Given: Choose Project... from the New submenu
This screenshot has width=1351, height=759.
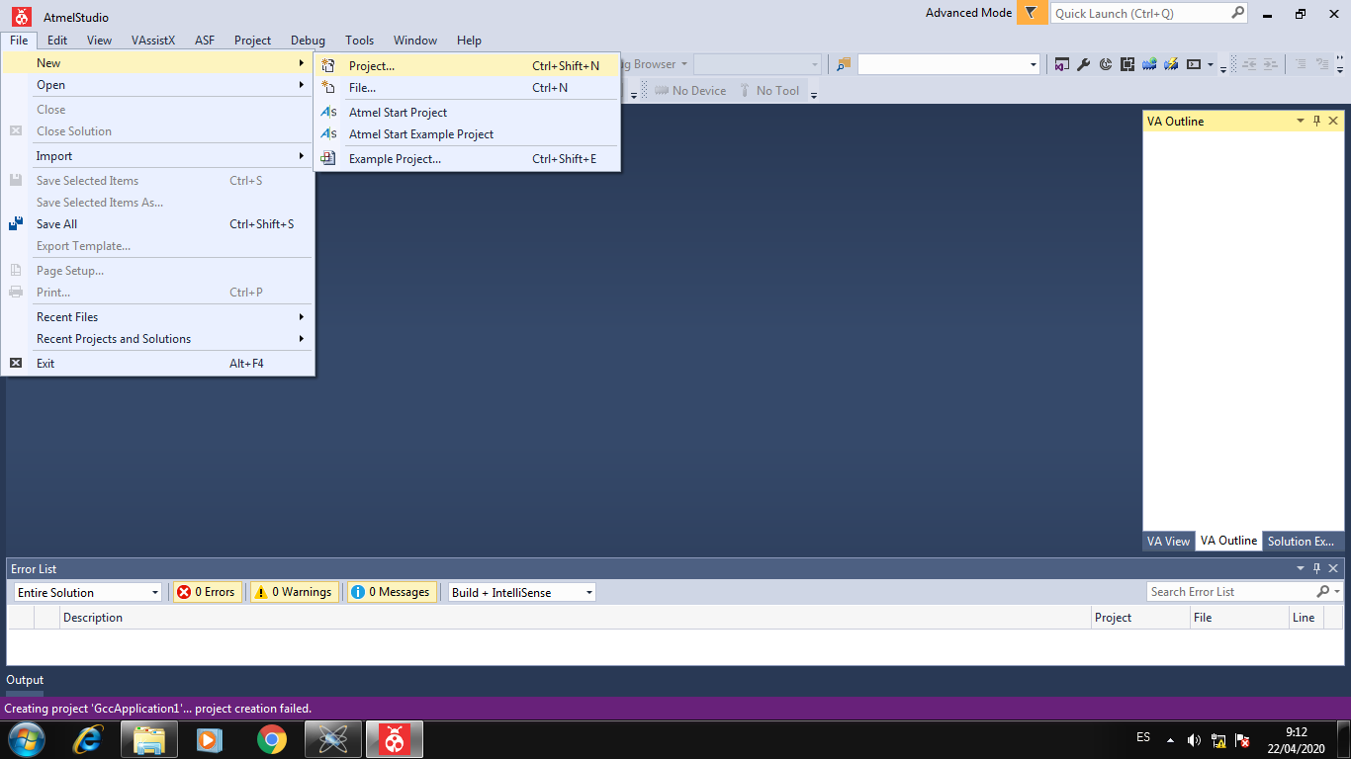Looking at the screenshot, I should coord(468,66).
